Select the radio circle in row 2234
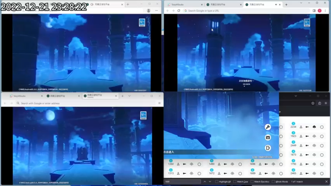 point(322,127)
